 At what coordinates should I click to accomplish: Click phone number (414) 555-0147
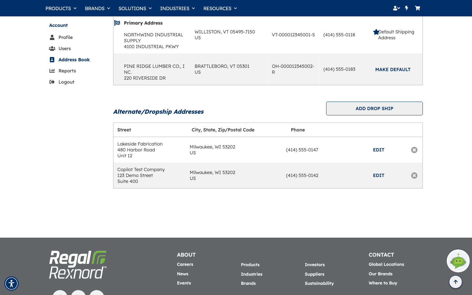[x=302, y=150]
